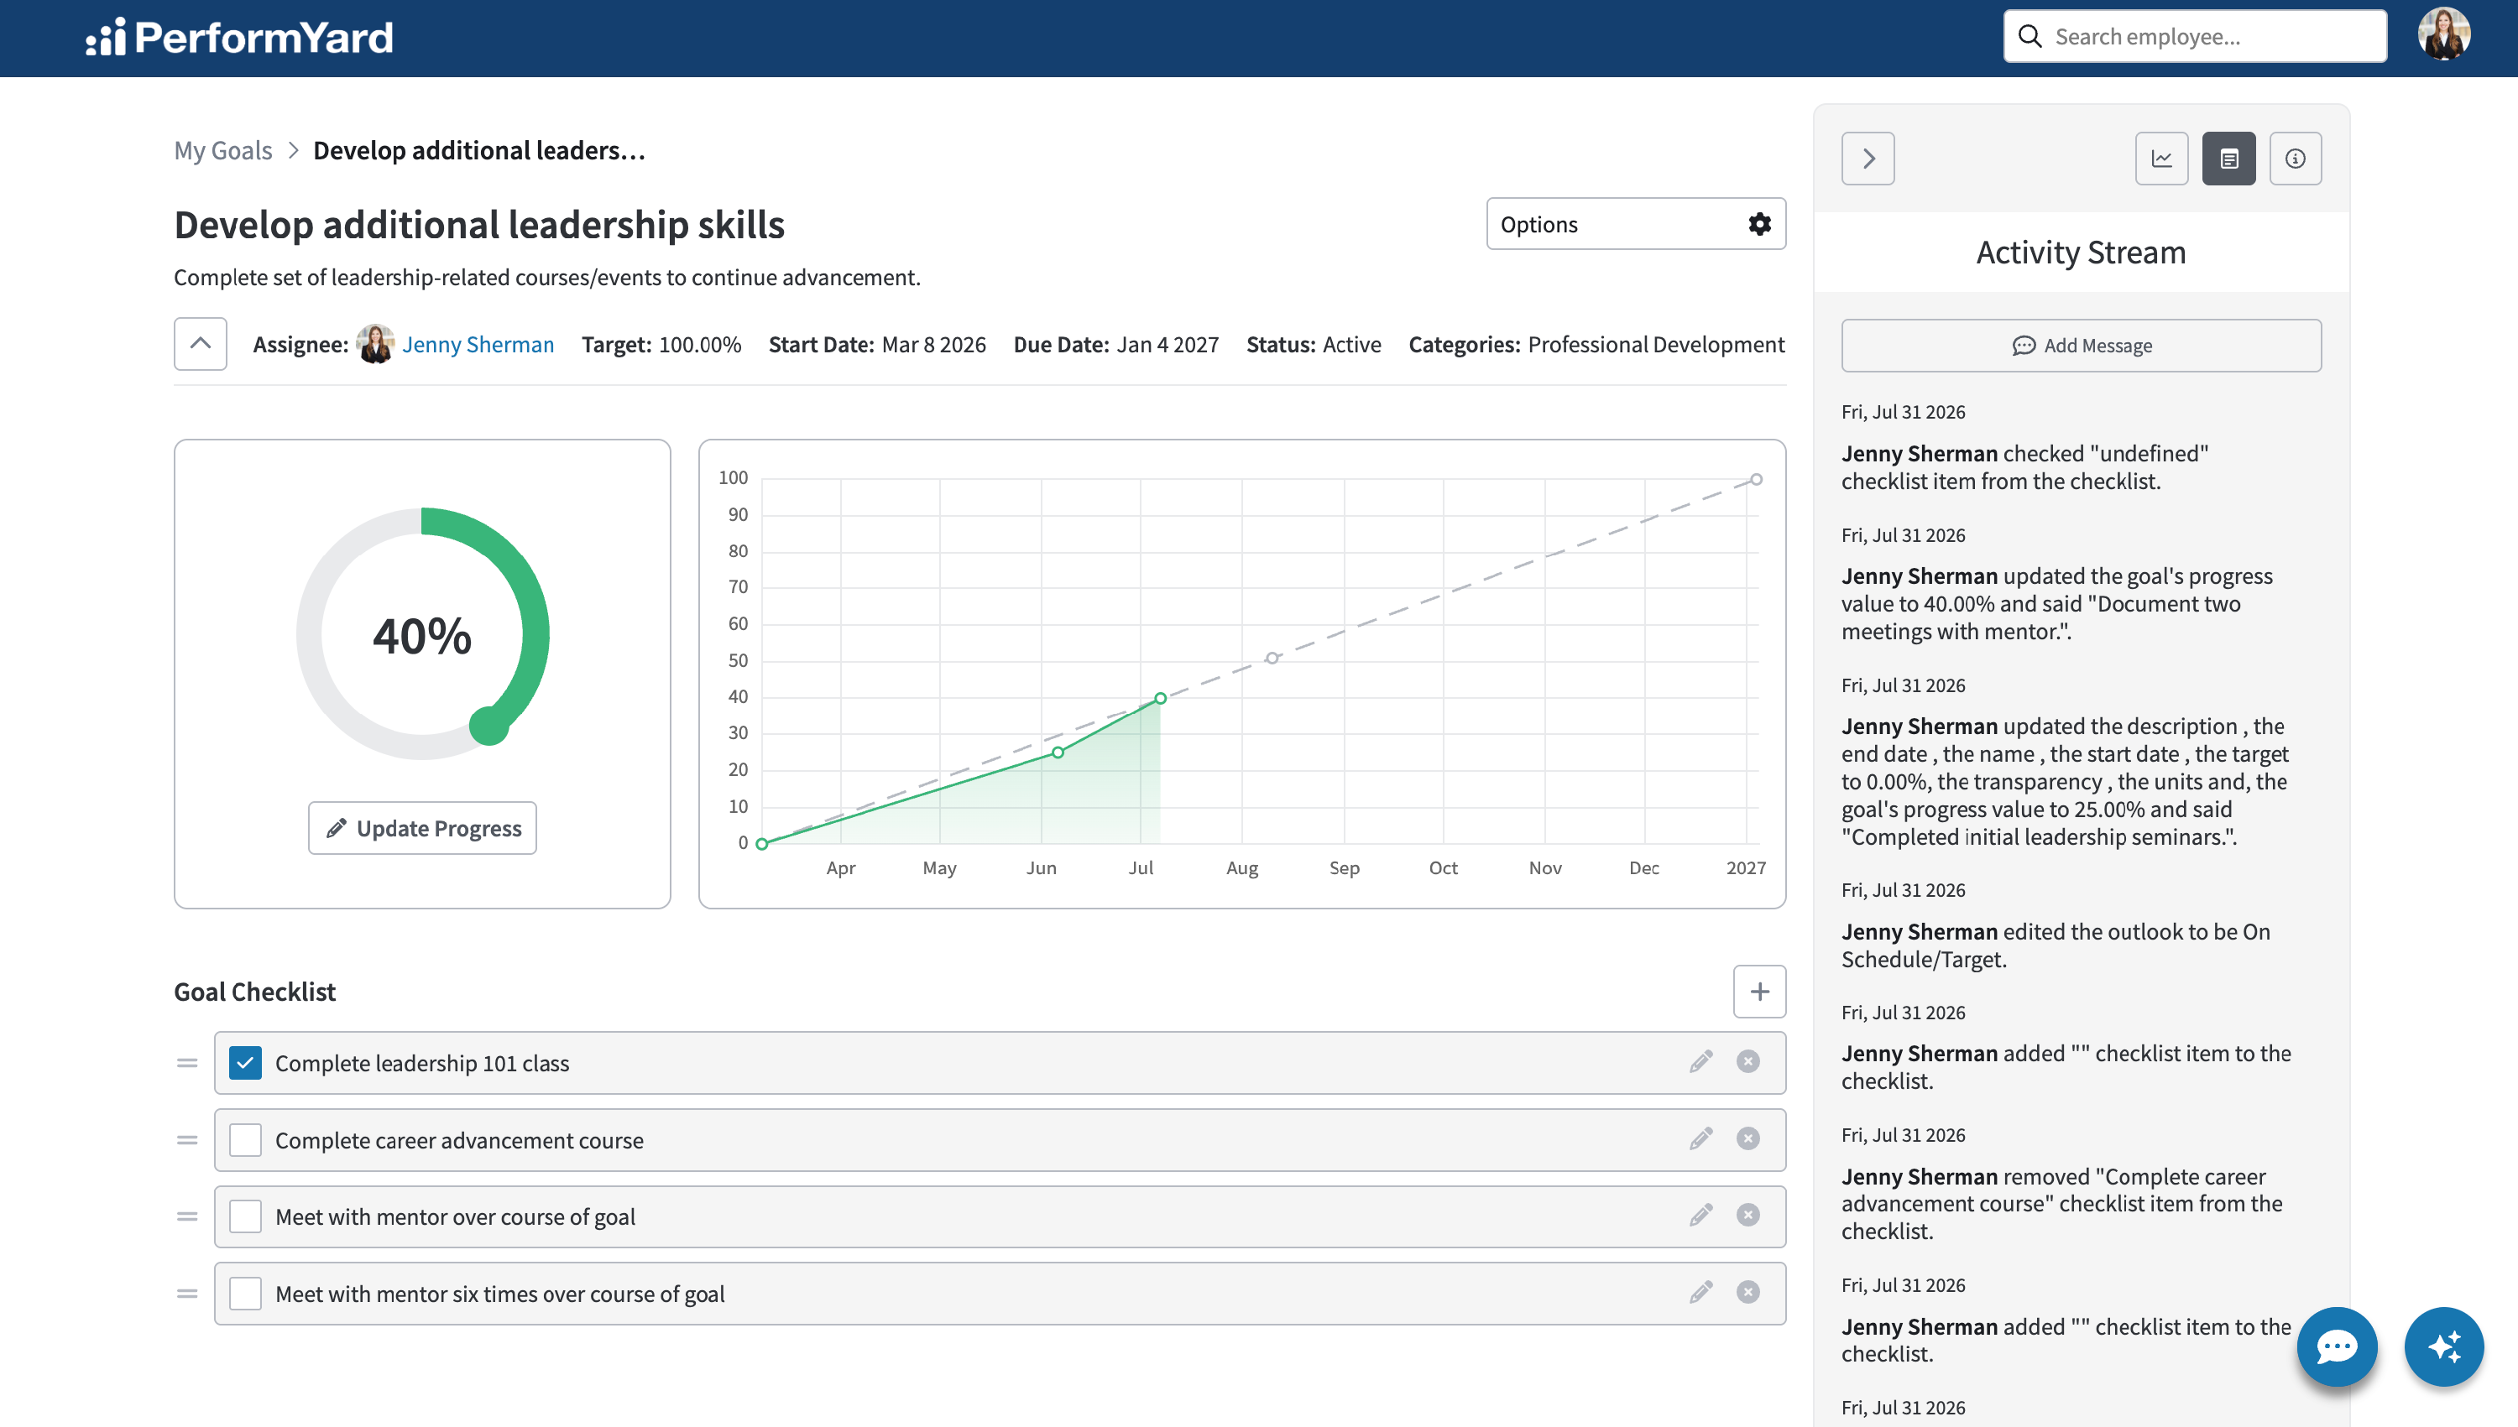Open the Options dropdown

coord(1636,225)
